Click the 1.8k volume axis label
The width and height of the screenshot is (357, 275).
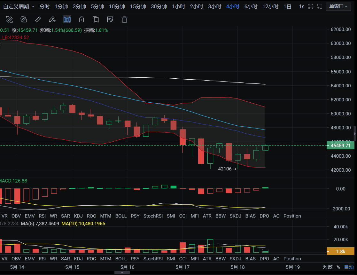[341, 251]
